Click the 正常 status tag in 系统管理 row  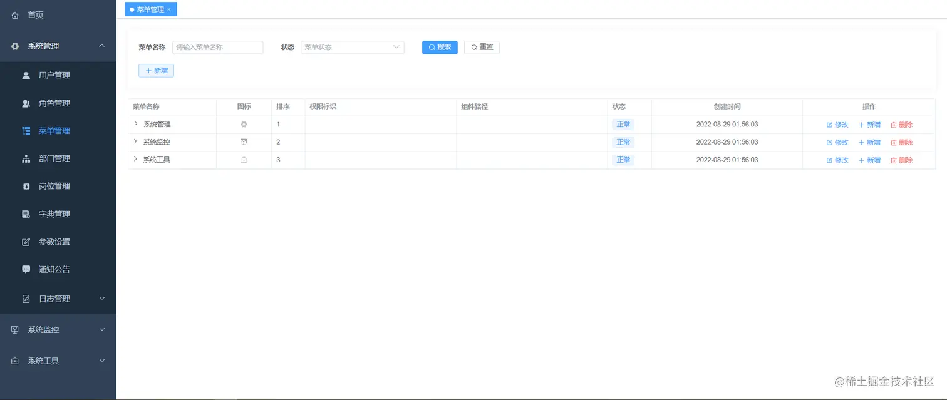pyautogui.click(x=623, y=125)
